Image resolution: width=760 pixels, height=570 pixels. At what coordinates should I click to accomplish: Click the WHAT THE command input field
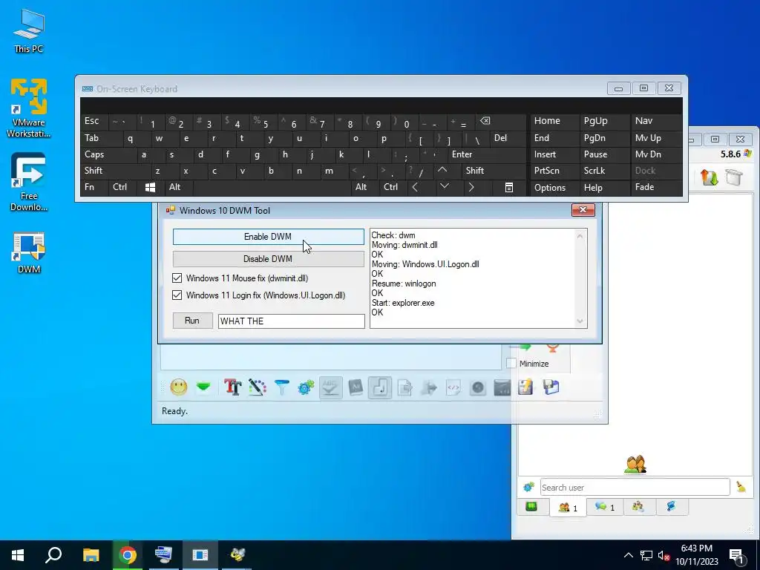click(x=291, y=321)
